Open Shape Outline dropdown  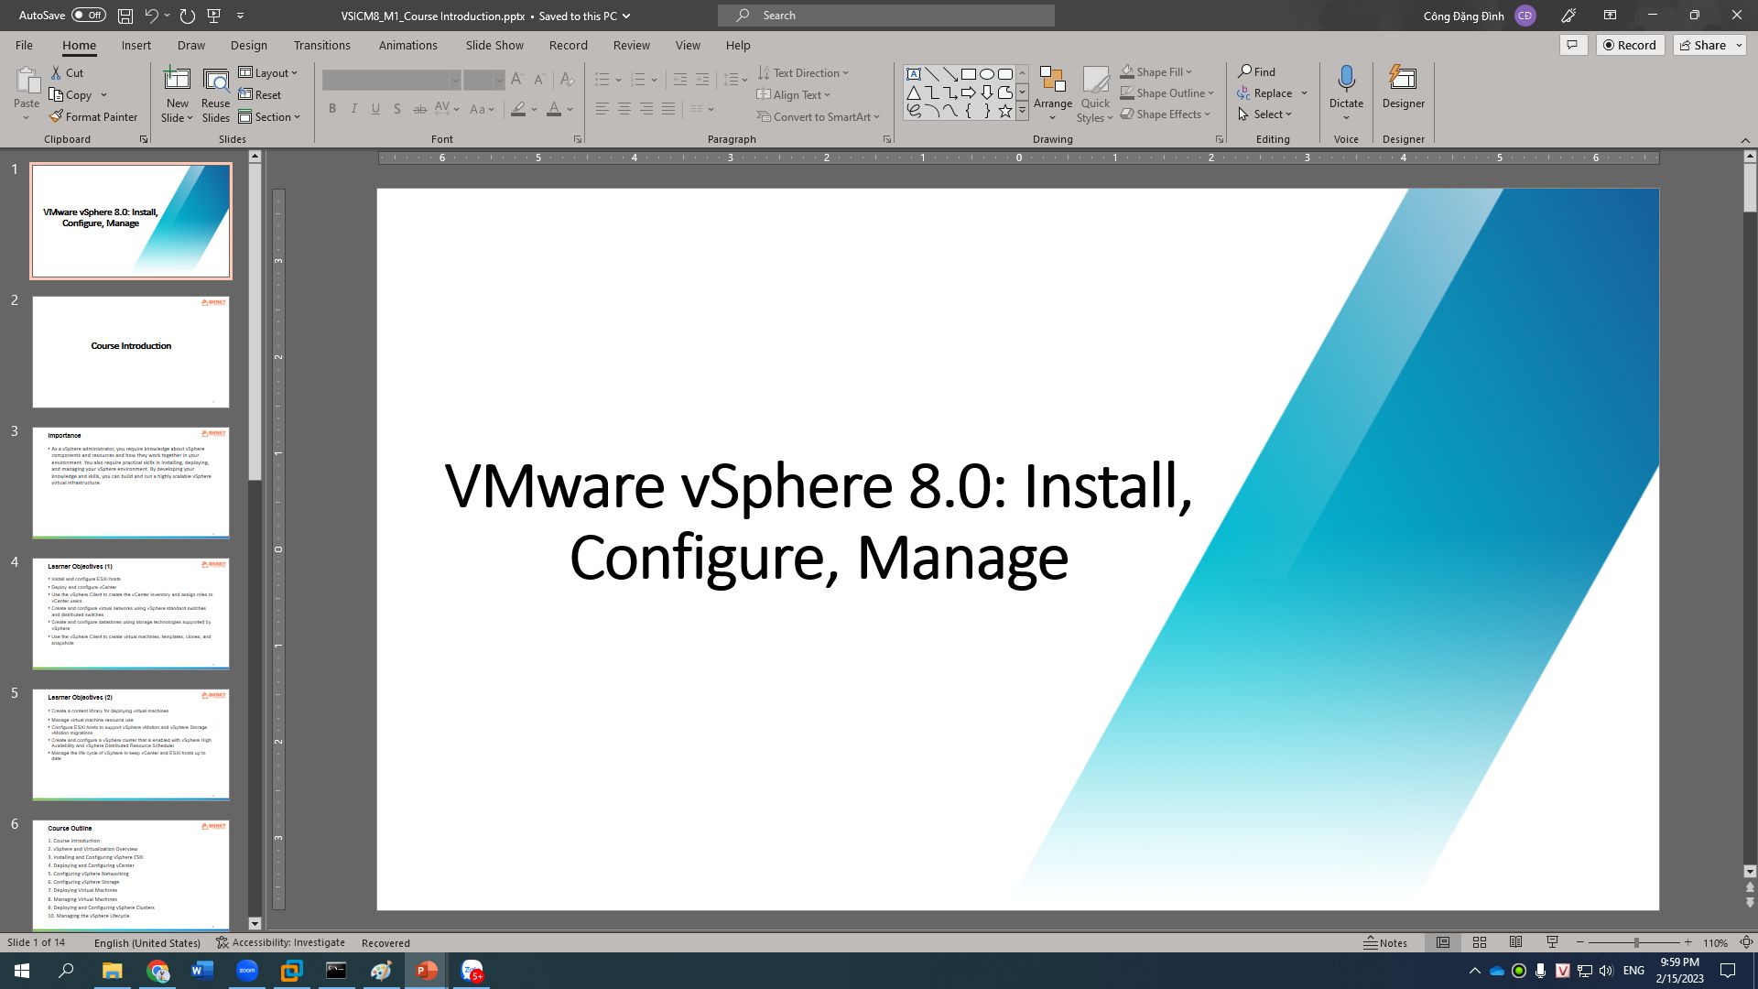(x=1167, y=92)
